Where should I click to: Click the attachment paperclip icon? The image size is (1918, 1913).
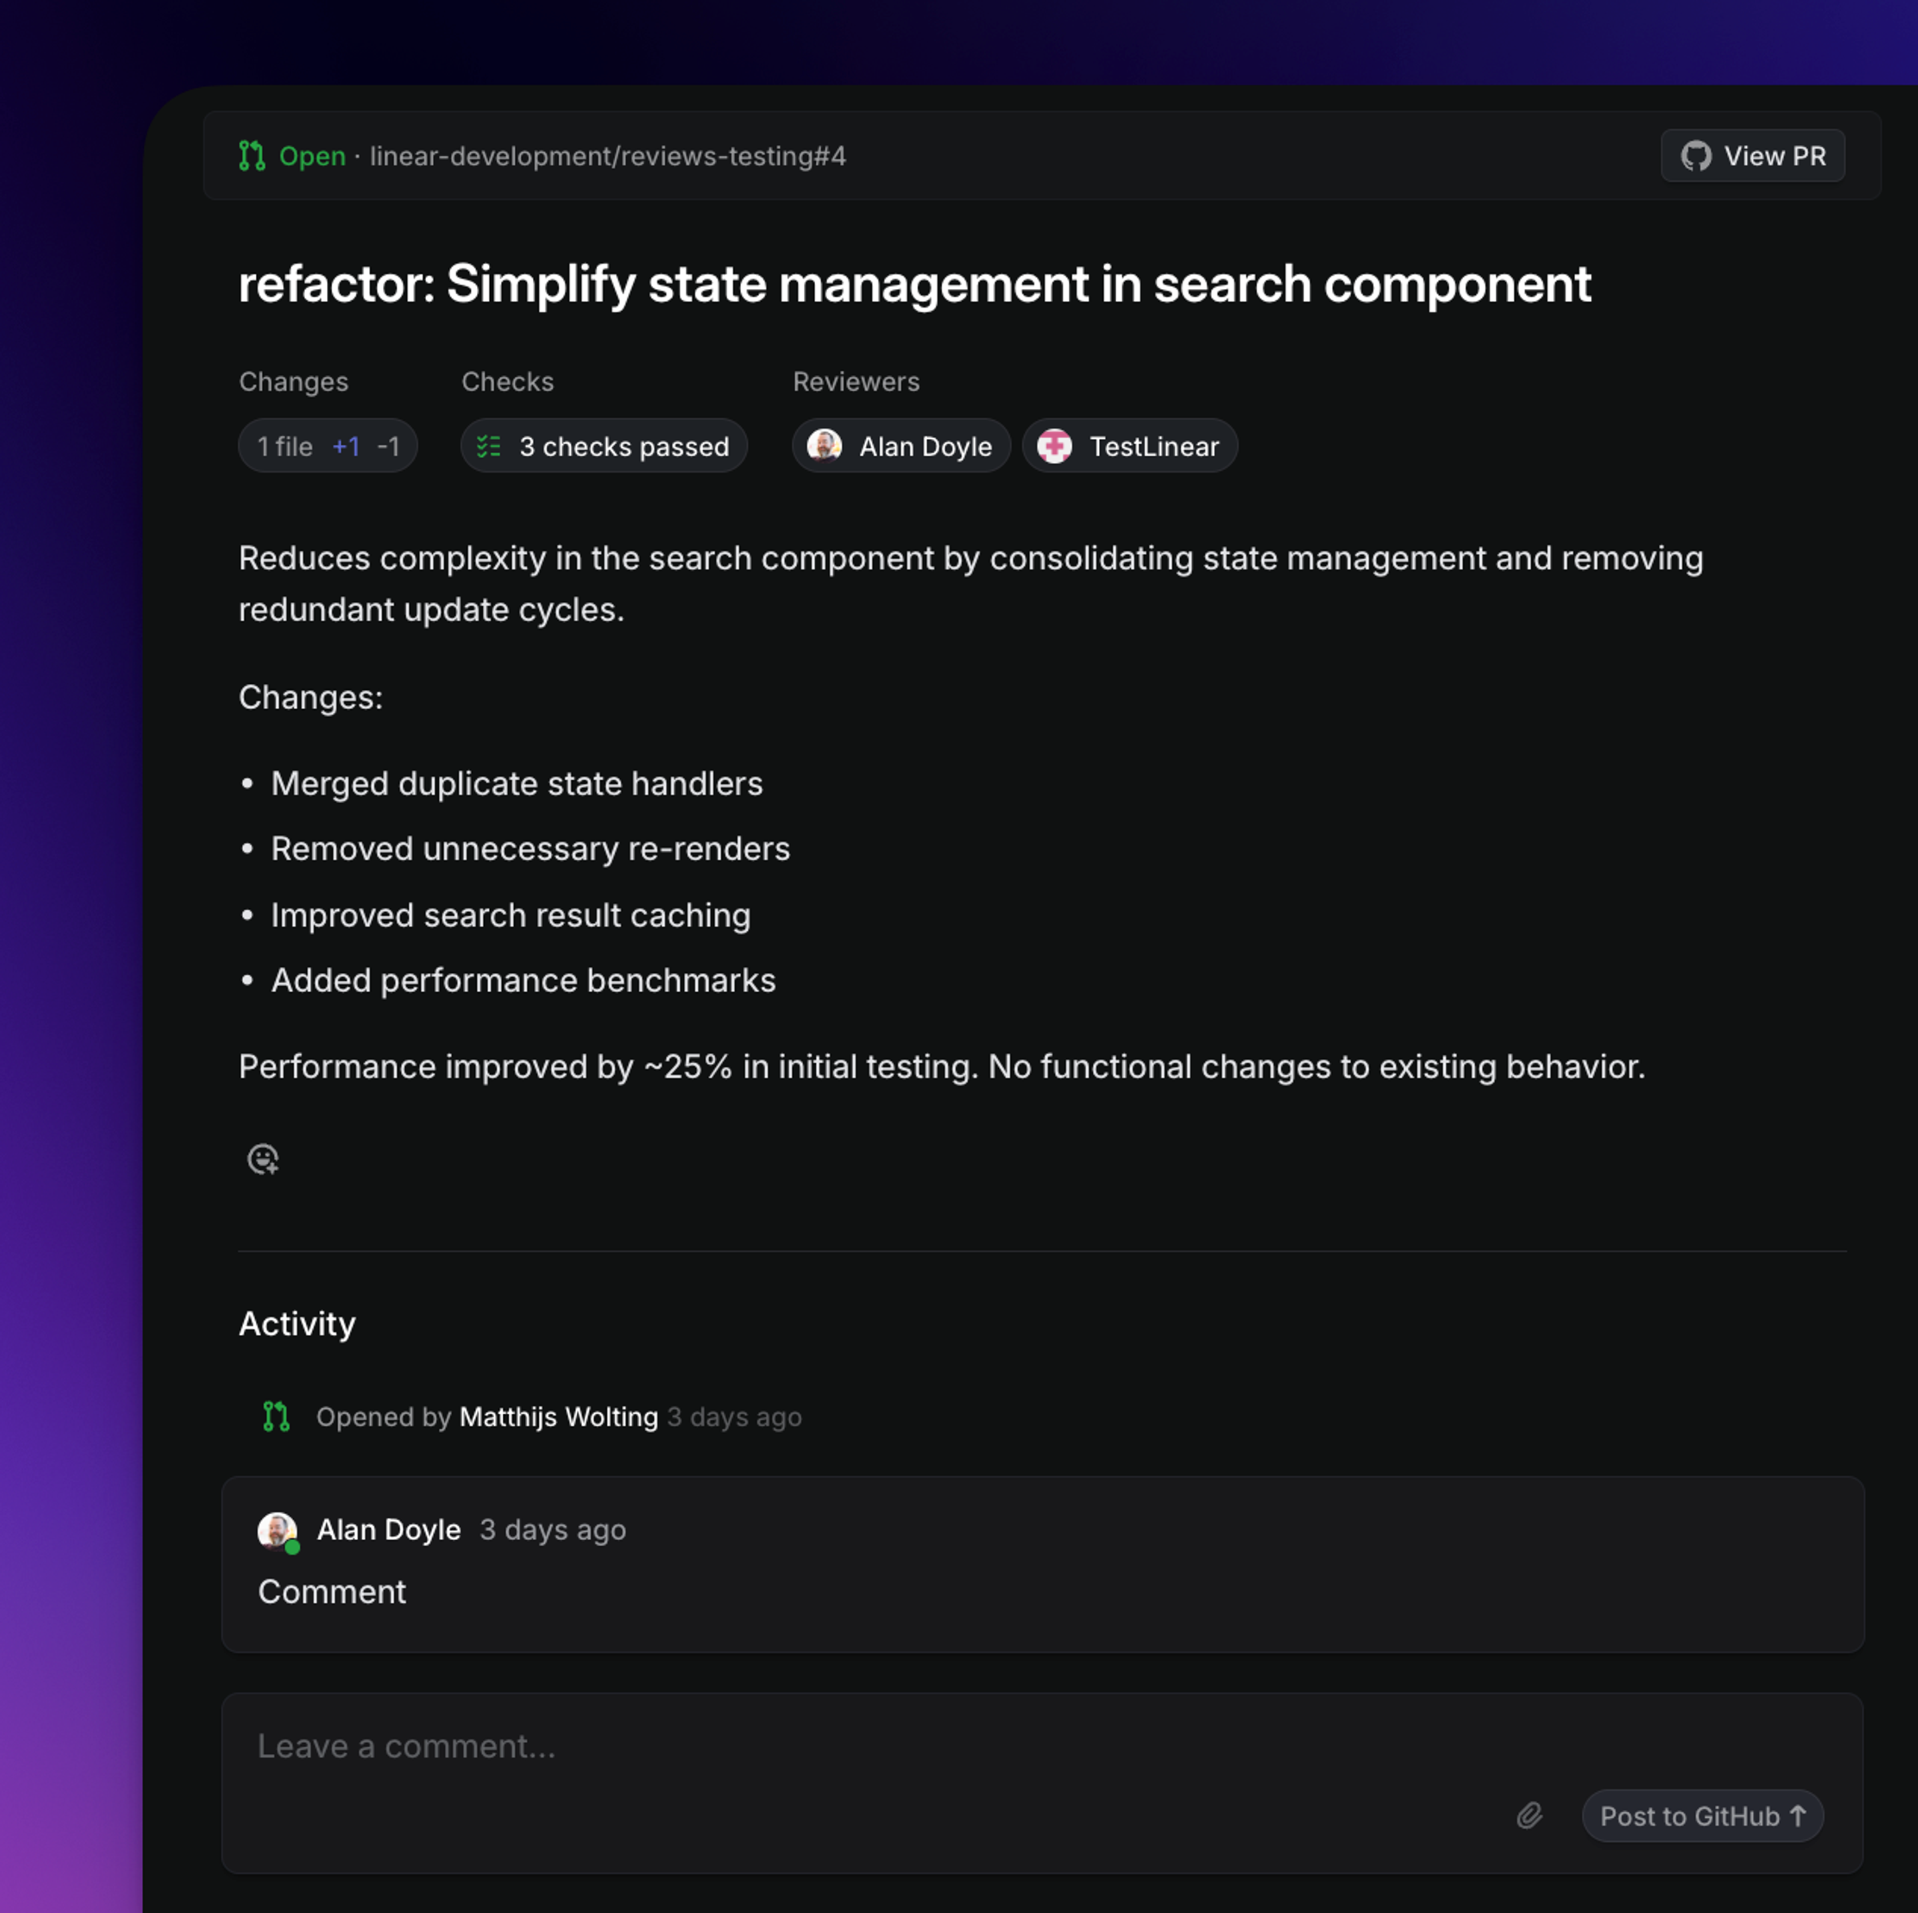point(1529,1816)
